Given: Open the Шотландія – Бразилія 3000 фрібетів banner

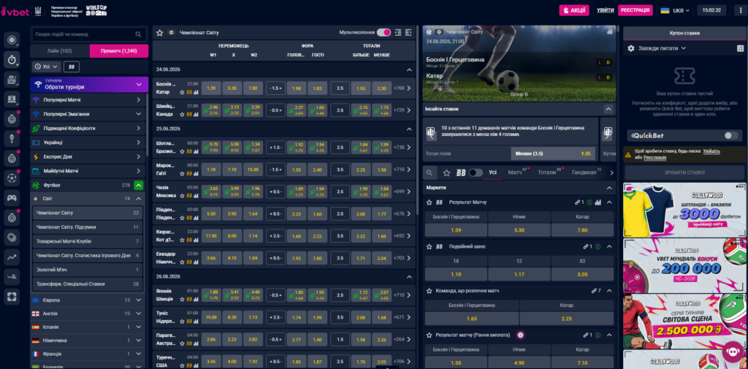Looking at the screenshot, I should 685,210.
